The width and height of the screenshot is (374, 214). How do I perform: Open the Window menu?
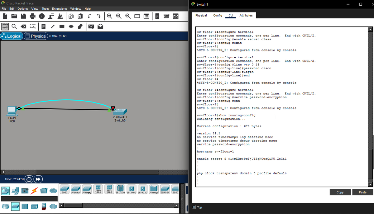click(x=76, y=9)
